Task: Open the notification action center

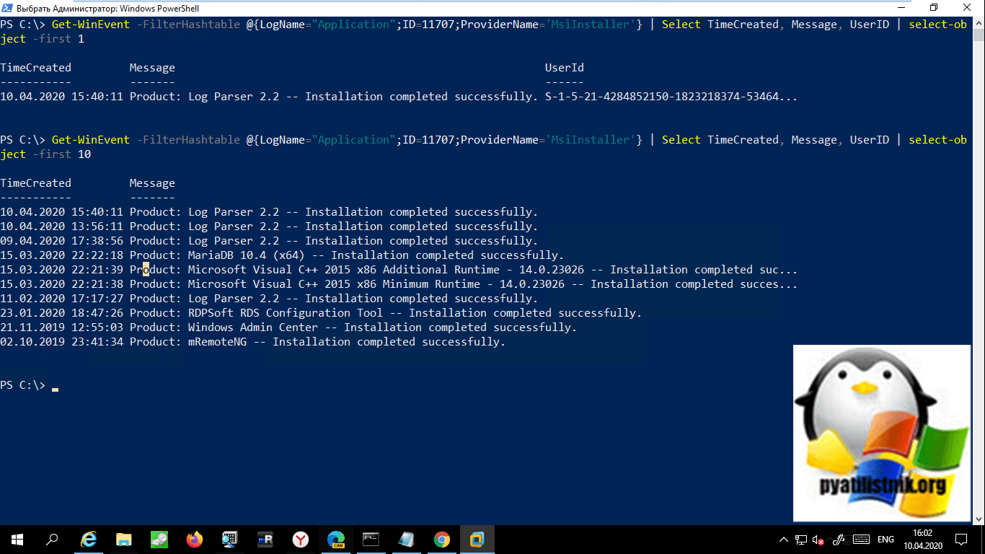Action: [x=961, y=540]
